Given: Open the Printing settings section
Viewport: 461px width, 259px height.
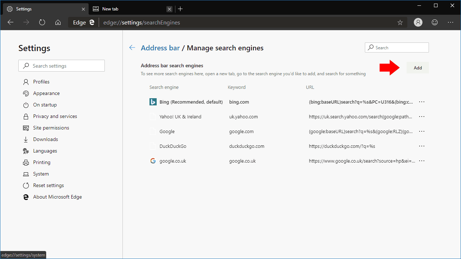Looking at the screenshot, I should (41, 162).
